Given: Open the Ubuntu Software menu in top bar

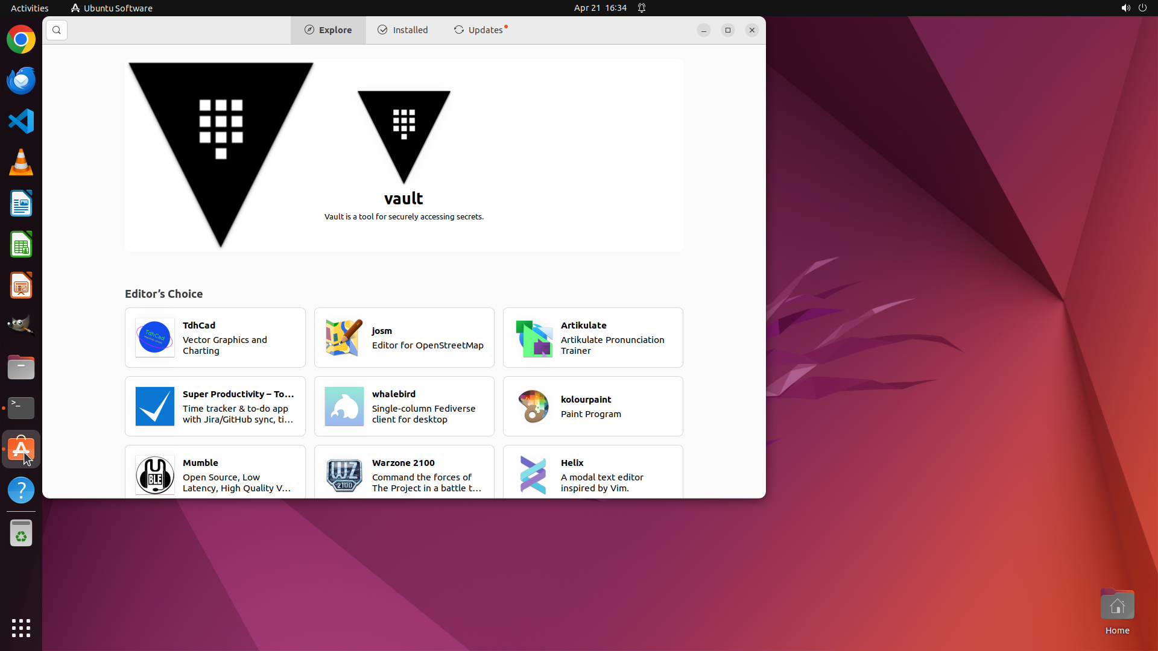Looking at the screenshot, I should click(x=112, y=8).
